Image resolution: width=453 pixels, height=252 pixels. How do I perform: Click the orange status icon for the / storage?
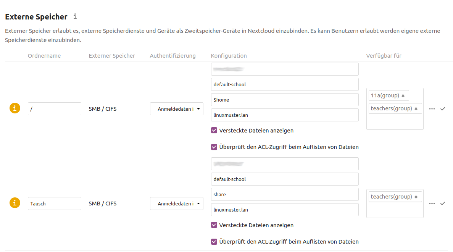[x=15, y=108]
